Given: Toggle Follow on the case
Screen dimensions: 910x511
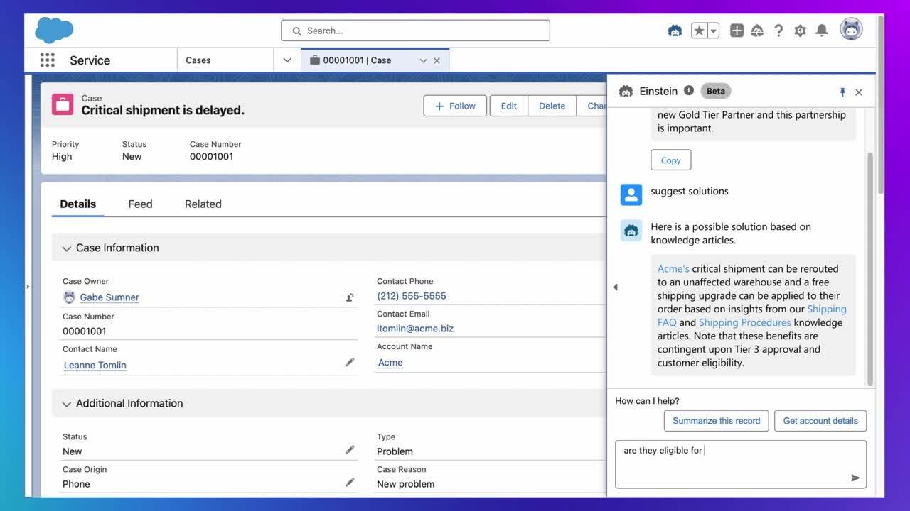Looking at the screenshot, I should click(454, 105).
